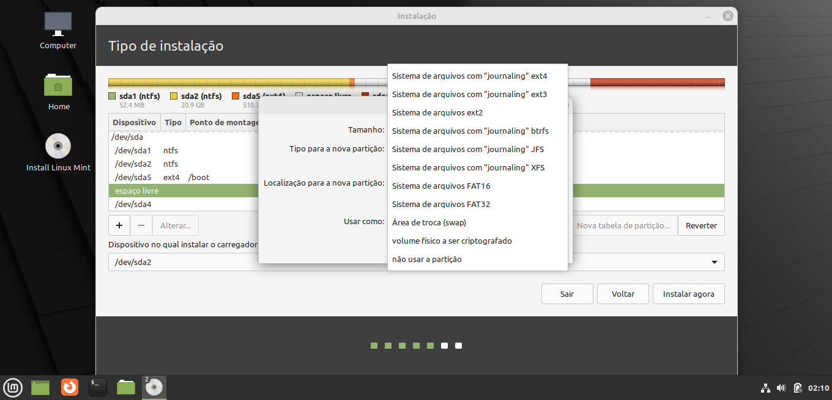Viewport: 832px width, 400px height.
Task: Sort by Tipo column header
Action: click(x=173, y=122)
